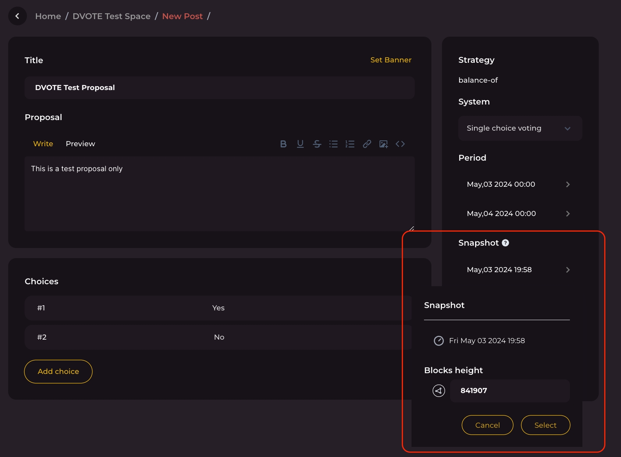The height and width of the screenshot is (457, 621).
Task: Click the back arrow button
Action: click(18, 16)
